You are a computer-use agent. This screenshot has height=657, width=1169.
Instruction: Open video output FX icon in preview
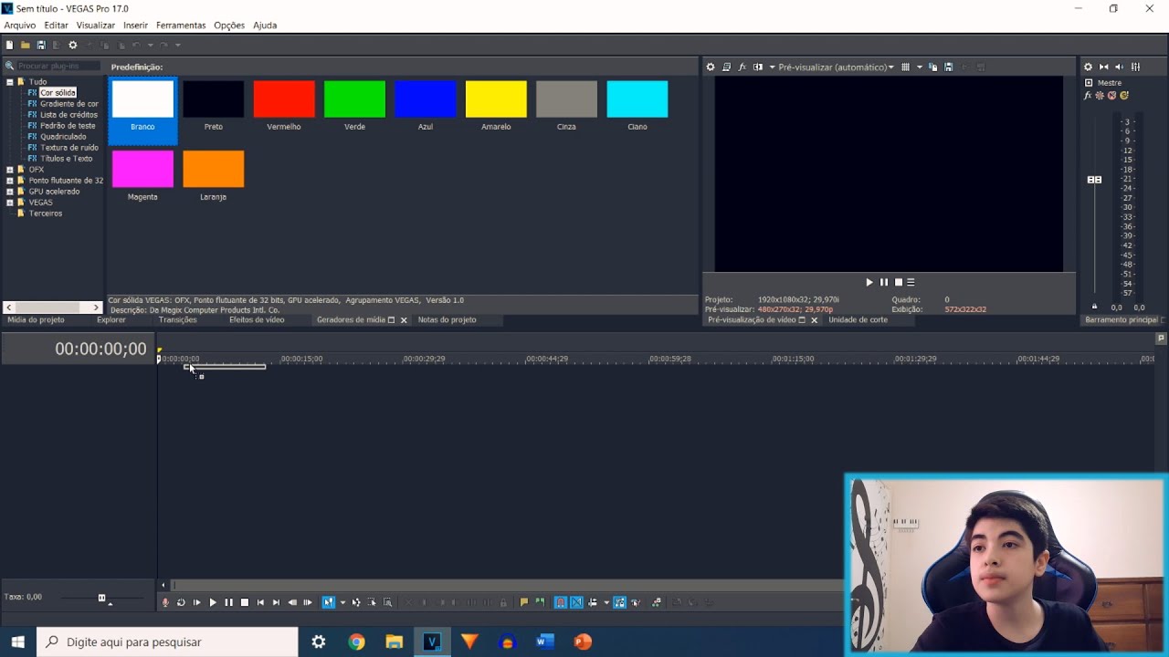pyautogui.click(x=742, y=67)
